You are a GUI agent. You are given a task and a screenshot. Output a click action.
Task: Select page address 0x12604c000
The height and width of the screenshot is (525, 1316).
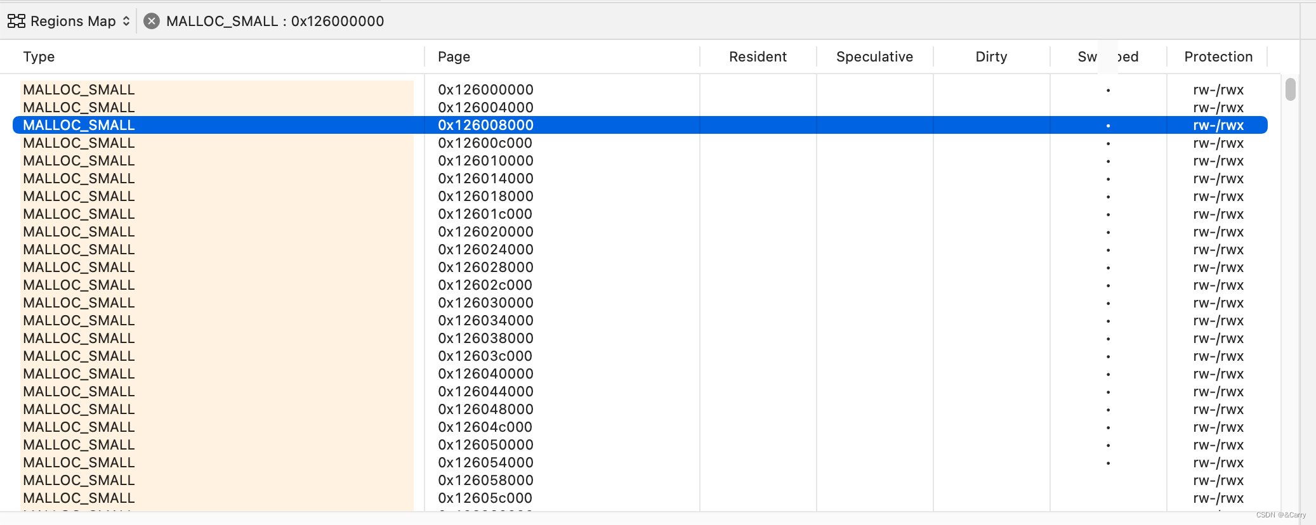point(485,427)
